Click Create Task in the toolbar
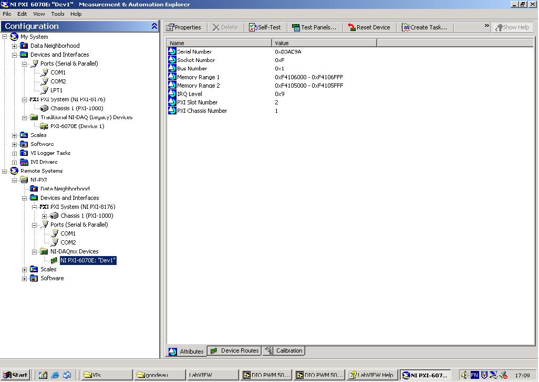Viewport: 539px width, 382px height. [425, 27]
